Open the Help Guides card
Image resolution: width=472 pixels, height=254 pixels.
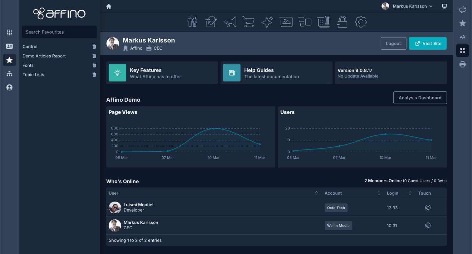coord(276,73)
